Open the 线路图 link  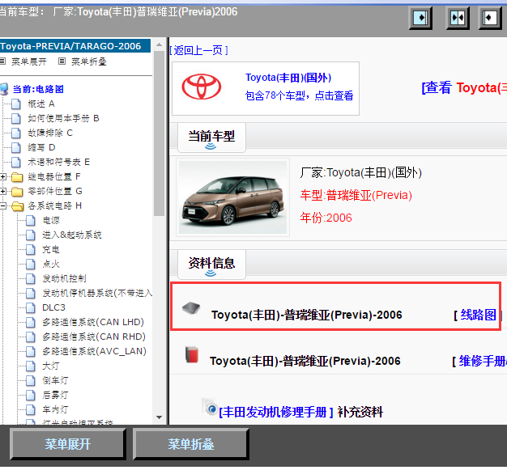tap(478, 315)
